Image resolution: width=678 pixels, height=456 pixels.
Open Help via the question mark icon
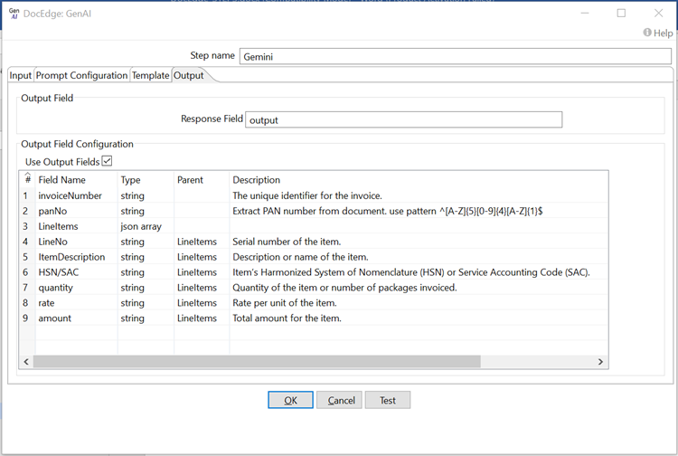click(647, 33)
